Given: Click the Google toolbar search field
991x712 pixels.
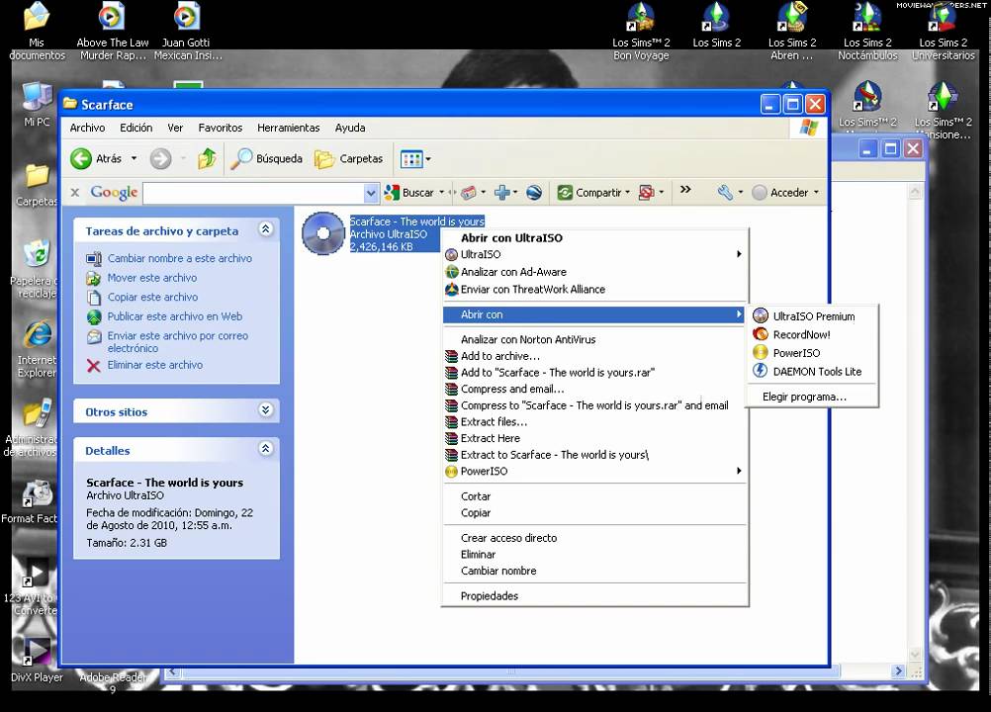Looking at the screenshot, I should (253, 193).
